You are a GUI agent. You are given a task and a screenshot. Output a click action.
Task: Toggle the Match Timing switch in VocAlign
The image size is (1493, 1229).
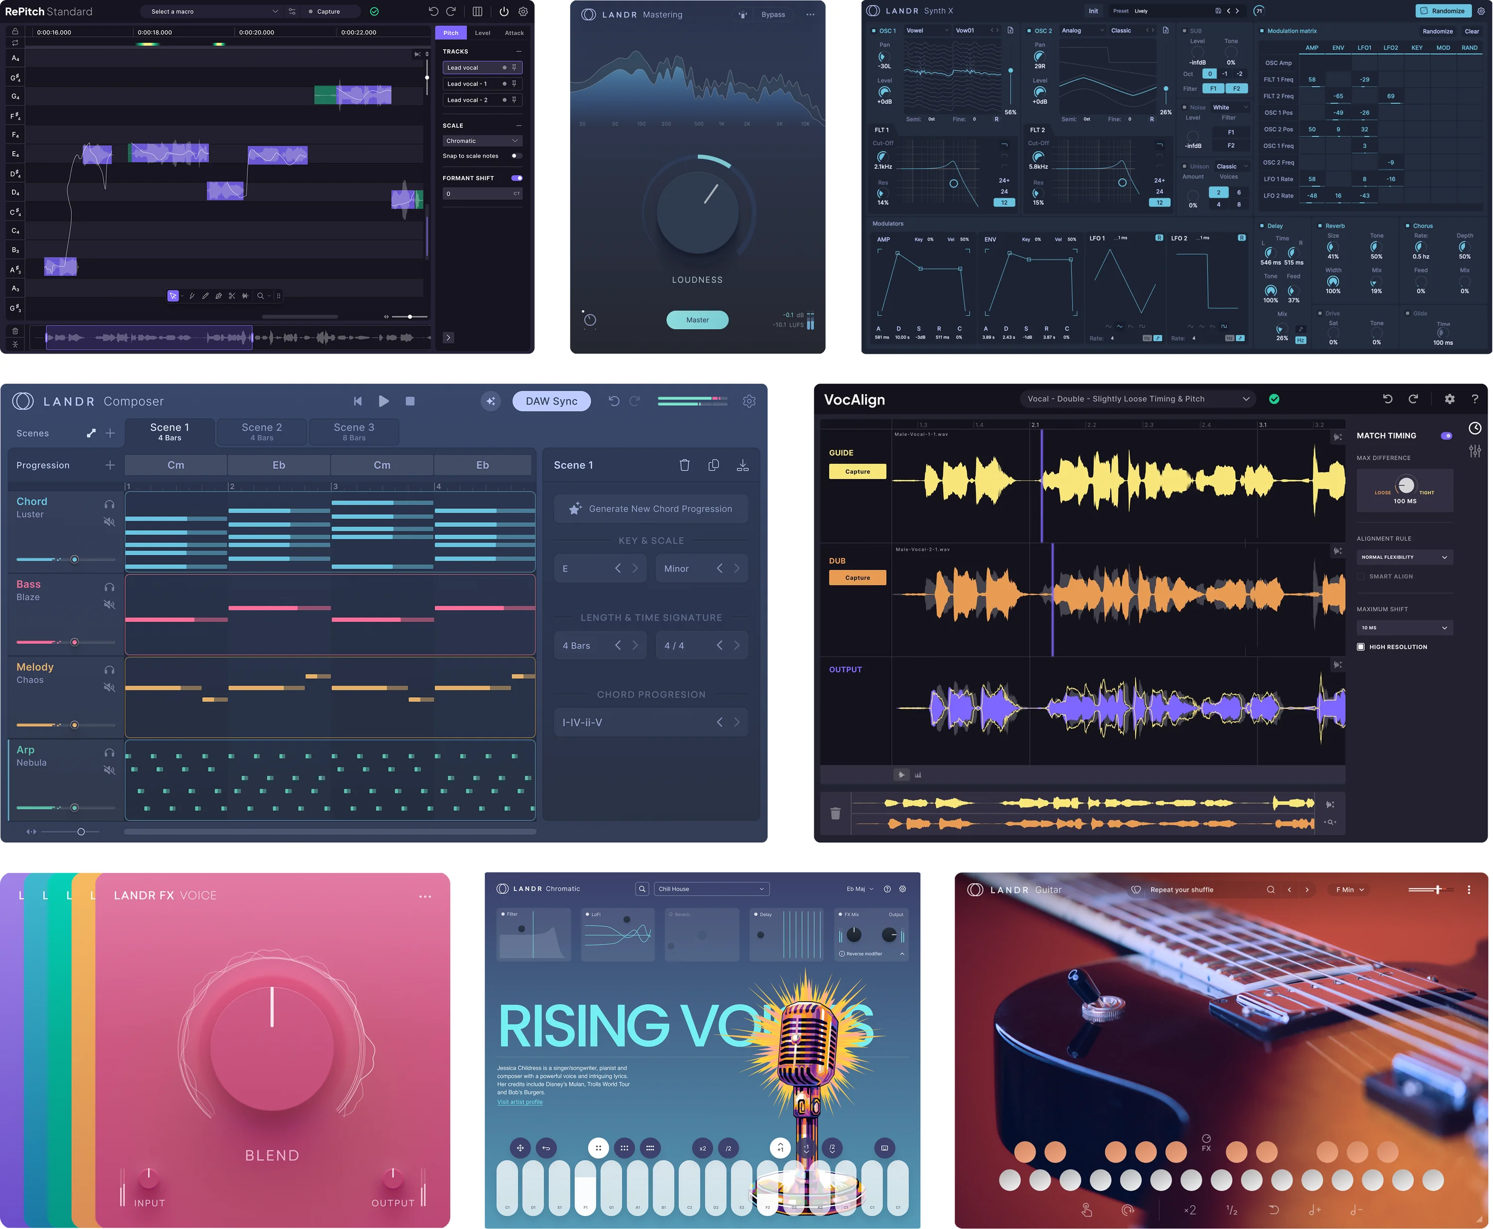point(1446,436)
